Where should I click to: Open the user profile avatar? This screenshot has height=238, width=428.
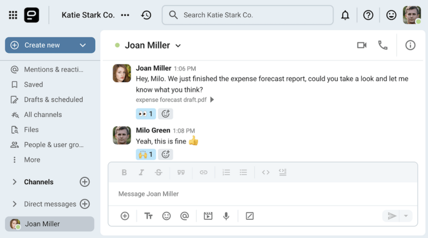412,15
